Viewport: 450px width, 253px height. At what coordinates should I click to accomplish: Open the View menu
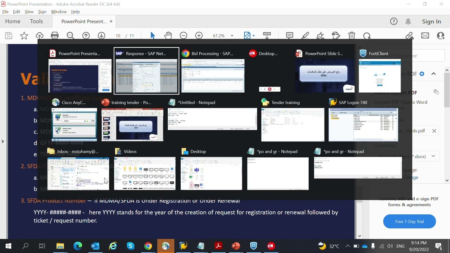pyautogui.click(x=29, y=12)
